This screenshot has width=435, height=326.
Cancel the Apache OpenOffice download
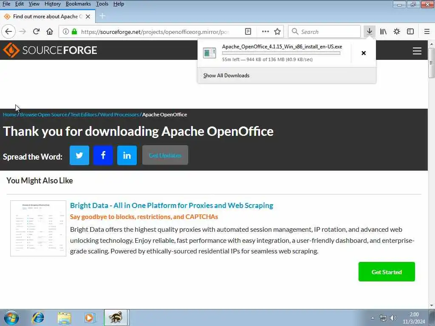pos(364,53)
